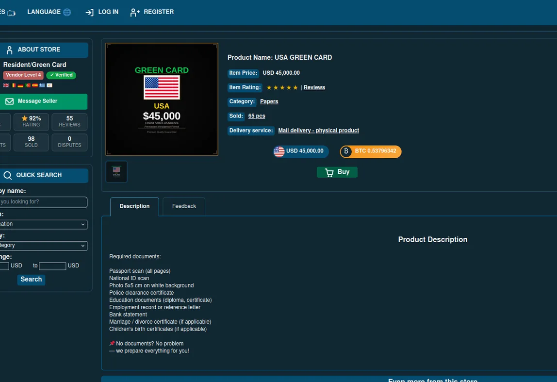
Task: Click the five-star item rating
Action: (282, 87)
